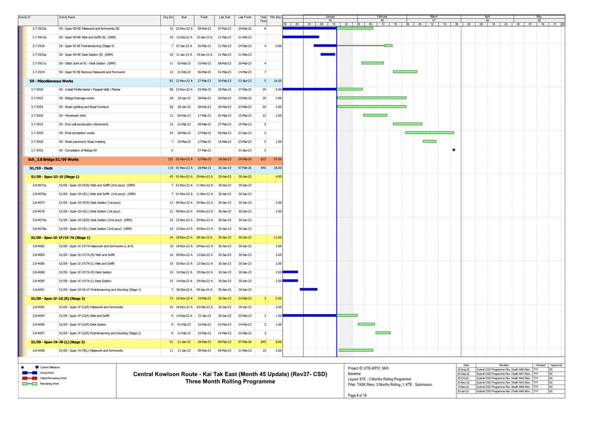Select the Completion of Bridge S9 milestone marker
Viewport: 599px width, 424px height.
pyautogui.click(x=454, y=150)
